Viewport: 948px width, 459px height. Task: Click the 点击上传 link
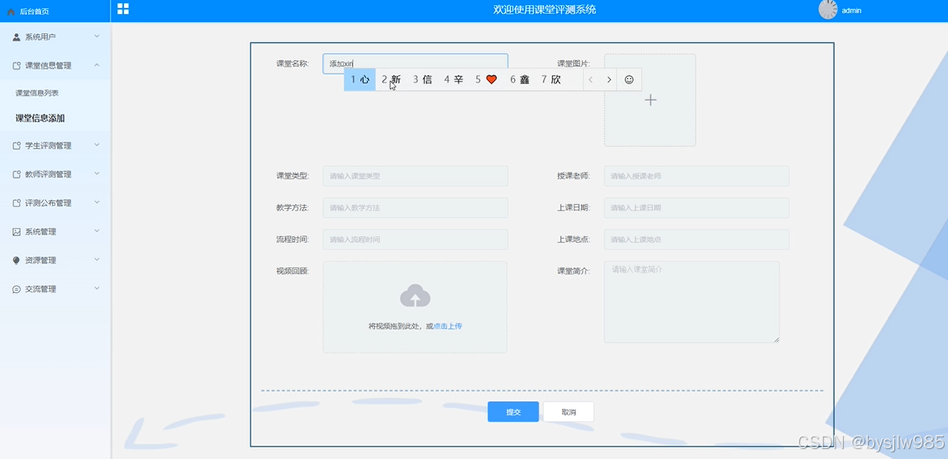point(448,326)
